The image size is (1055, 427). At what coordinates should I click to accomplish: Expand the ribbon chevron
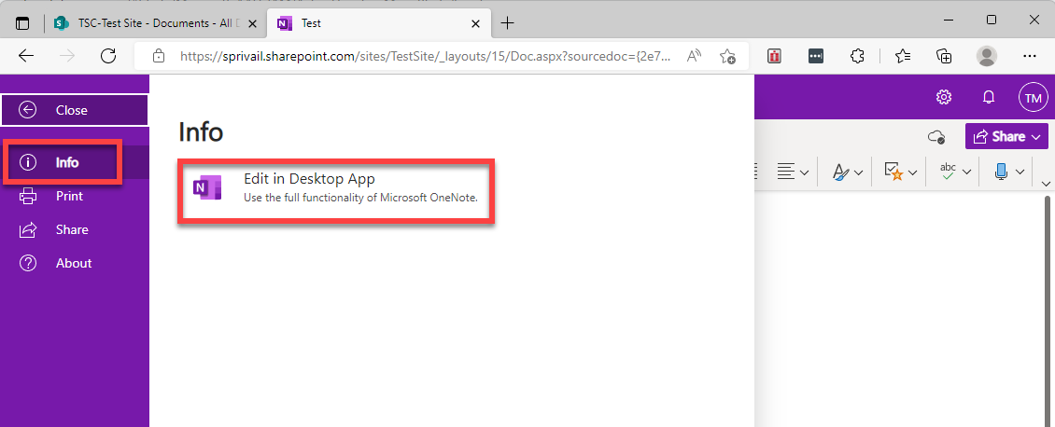click(1047, 184)
